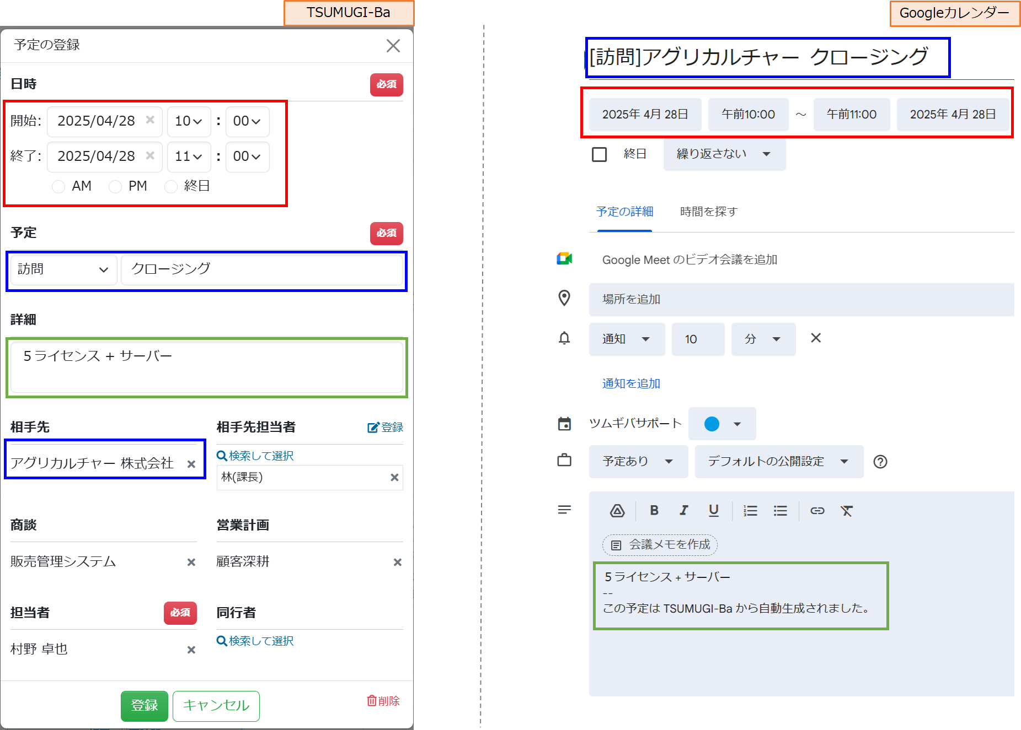Click the 詳細 text area
Viewport: 1021px width, 730px height.
207,367
